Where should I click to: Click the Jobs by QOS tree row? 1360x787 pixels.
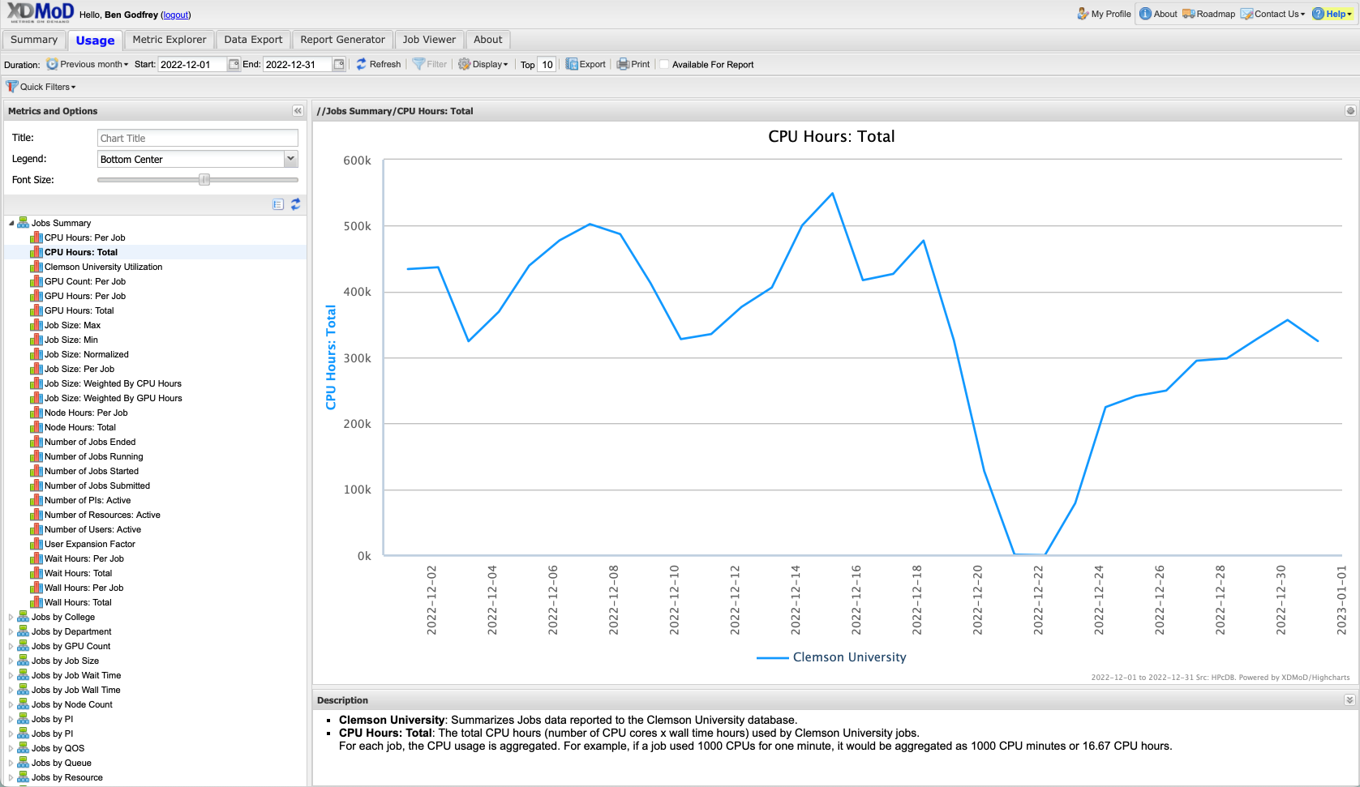155,748
